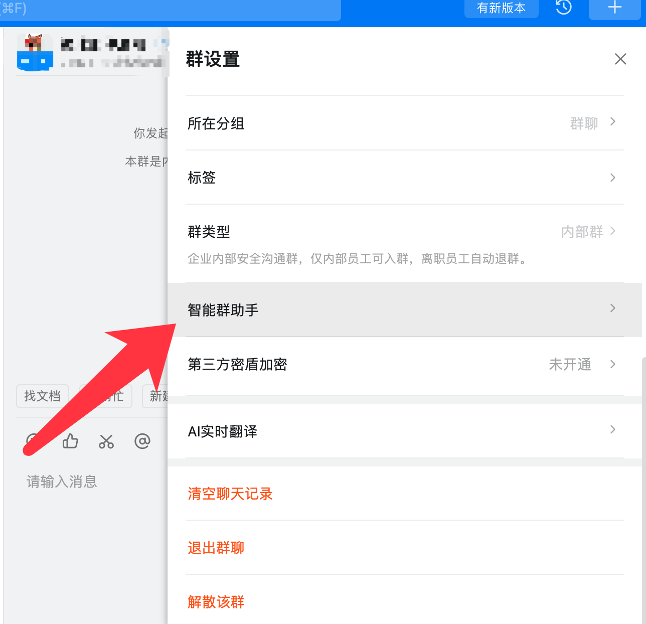Open the 标签 row
Image resolution: width=646 pixels, height=624 pixels.
(x=405, y=177)
